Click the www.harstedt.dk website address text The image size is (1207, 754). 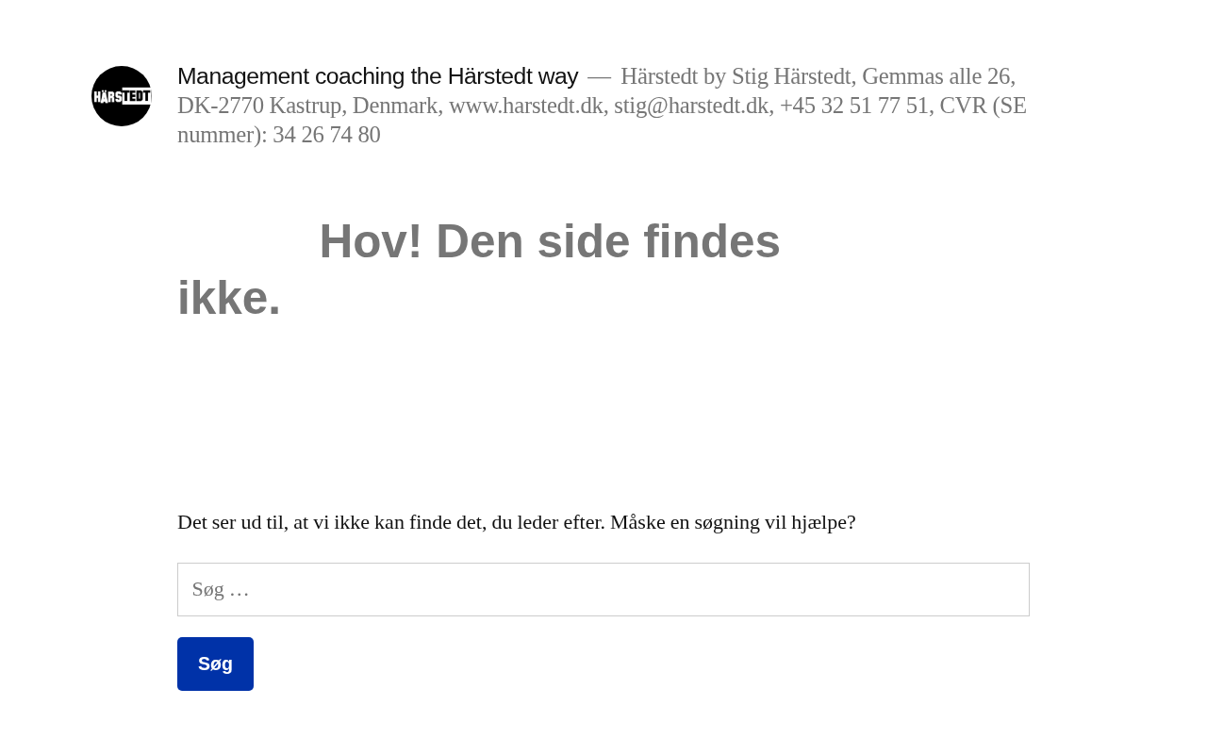click(x=525, y=106)
